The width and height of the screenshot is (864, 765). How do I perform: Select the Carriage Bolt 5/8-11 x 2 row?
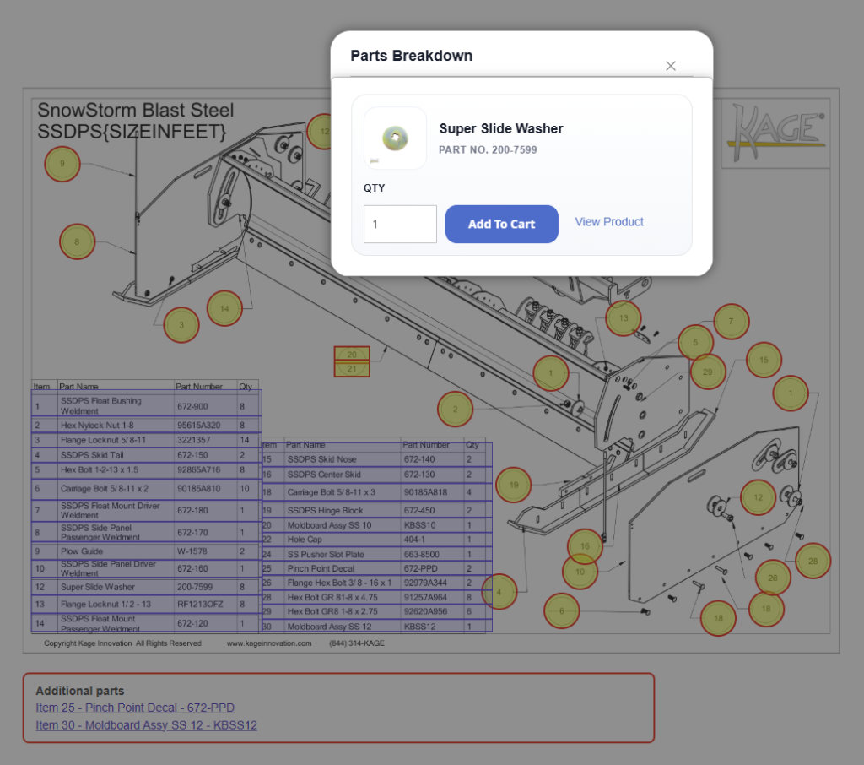146,489
